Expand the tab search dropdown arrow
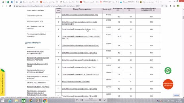This screenshot has height=103, width=184. point(170,2)
